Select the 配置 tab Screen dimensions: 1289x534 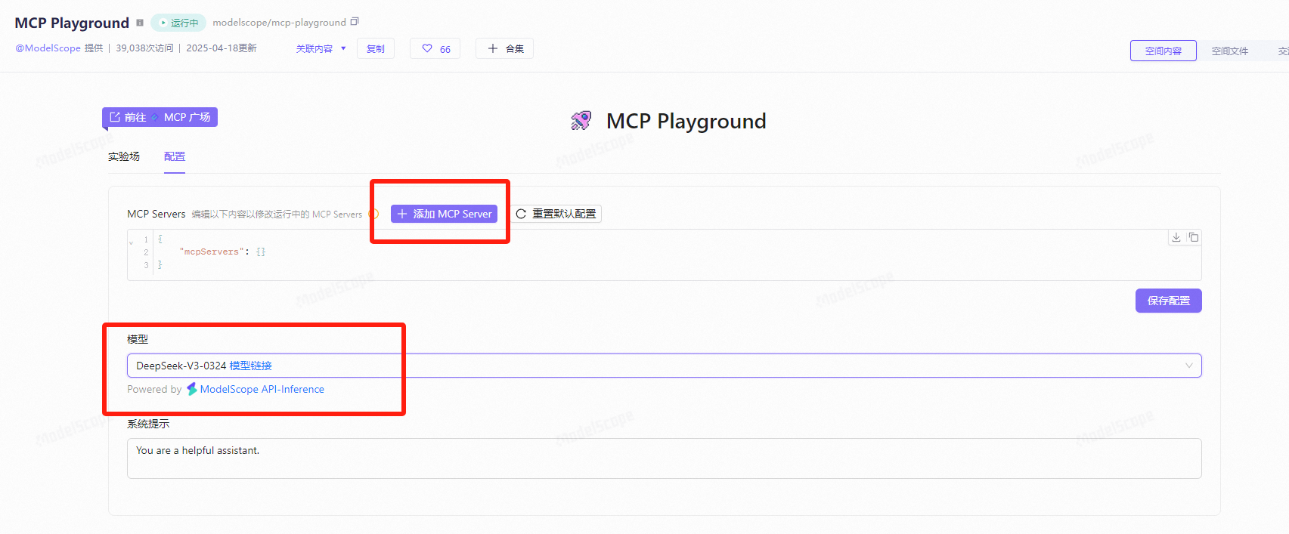[175, 156]
